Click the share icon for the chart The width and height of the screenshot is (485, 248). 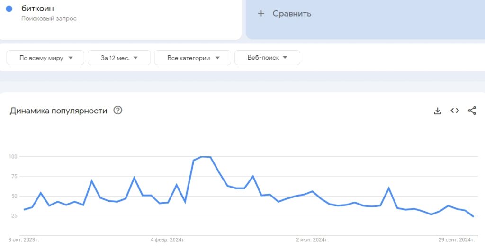point(472,111)
